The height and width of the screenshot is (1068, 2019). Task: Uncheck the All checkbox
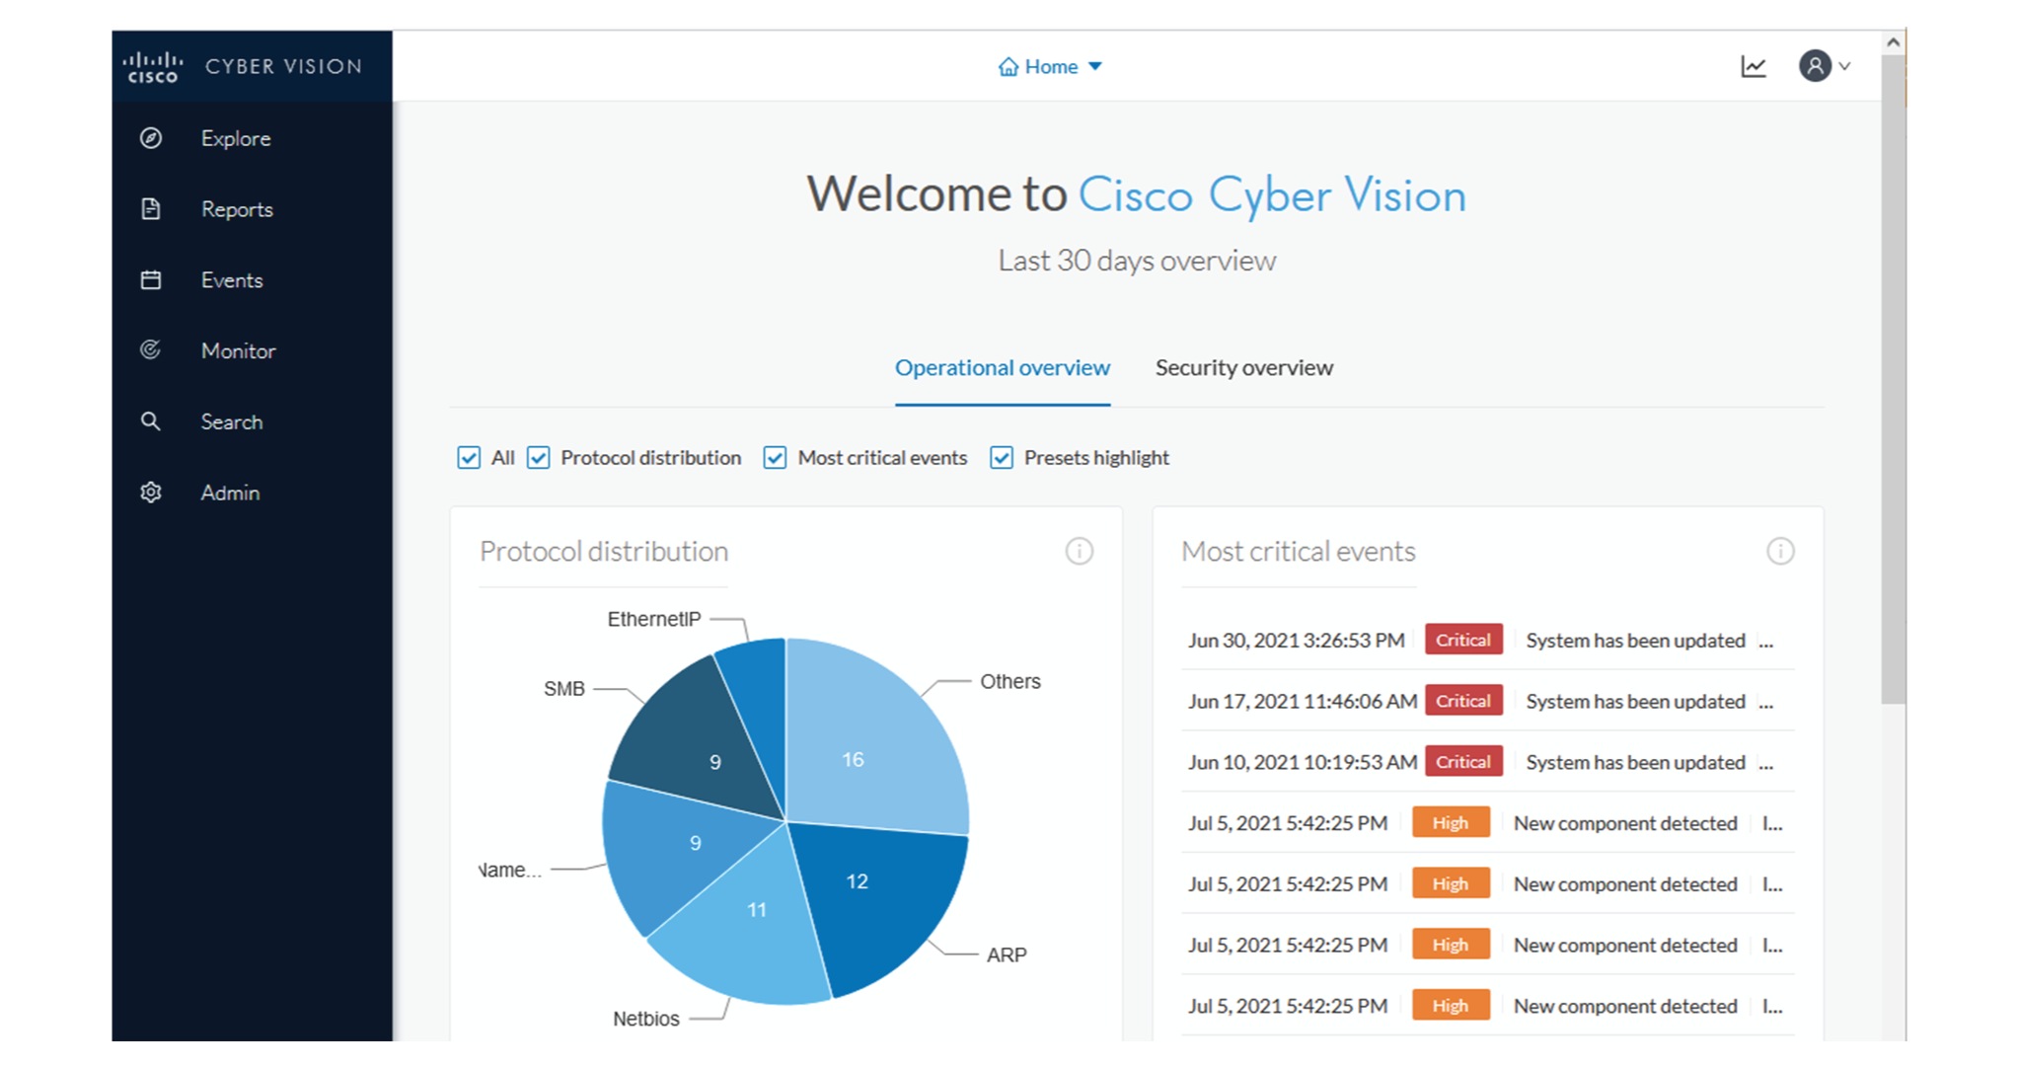[469, 457]
